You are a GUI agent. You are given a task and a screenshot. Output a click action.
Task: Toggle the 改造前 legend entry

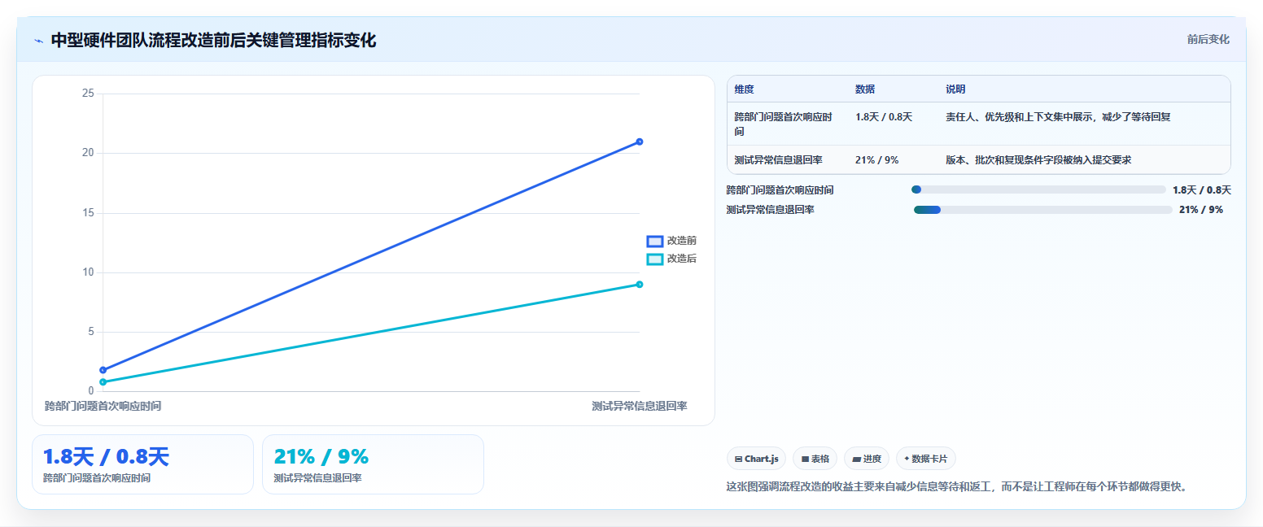click(x=671, y=241)
